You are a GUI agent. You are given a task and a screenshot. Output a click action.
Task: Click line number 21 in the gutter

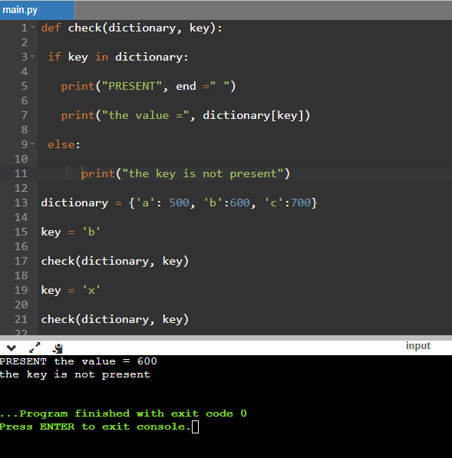[x=21, y=319]
